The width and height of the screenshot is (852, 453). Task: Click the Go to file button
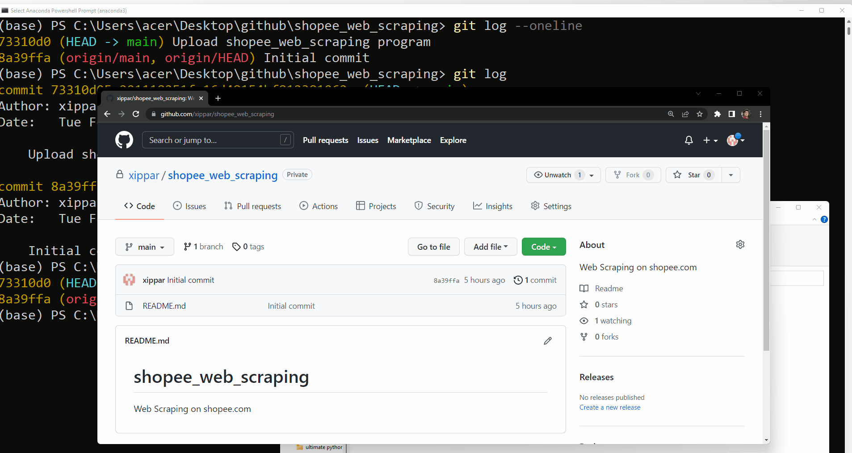coord(433,247)
